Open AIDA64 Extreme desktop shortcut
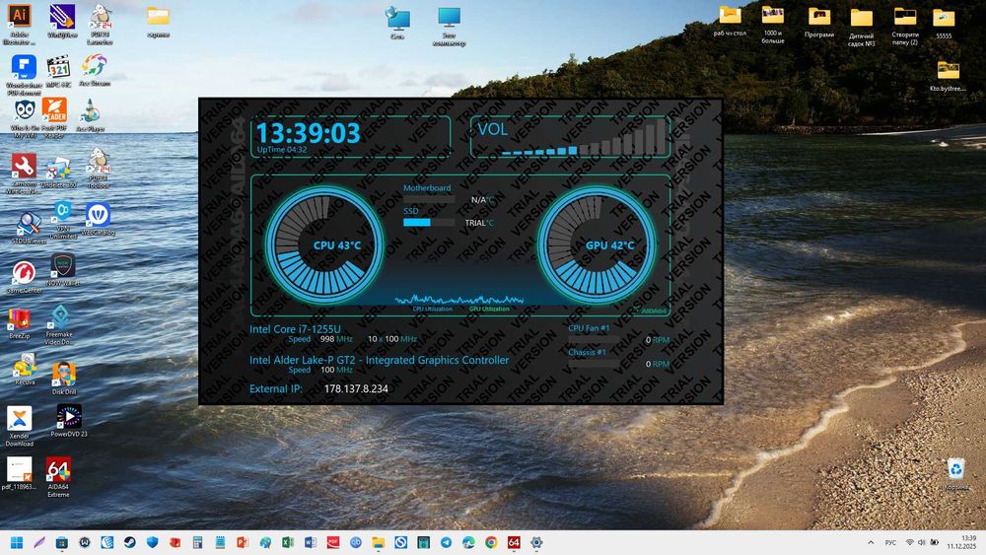 click(x=58, y=477)
